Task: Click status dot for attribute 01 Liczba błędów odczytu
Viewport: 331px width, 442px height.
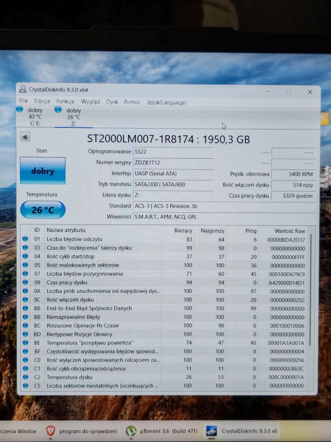Action: pyautogui.click(x=25, y=239)
